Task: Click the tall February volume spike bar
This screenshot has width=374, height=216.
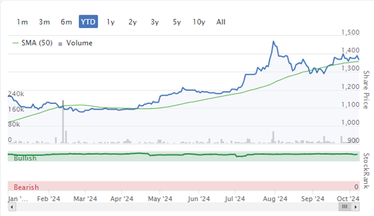Action: (63, 121)
